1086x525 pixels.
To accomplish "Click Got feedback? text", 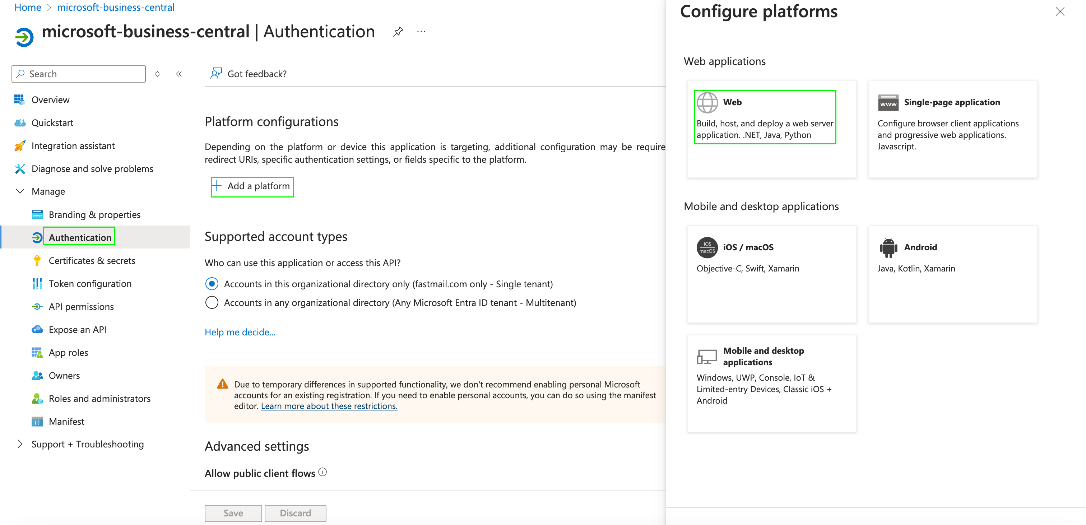I will [x=257, y=74].
